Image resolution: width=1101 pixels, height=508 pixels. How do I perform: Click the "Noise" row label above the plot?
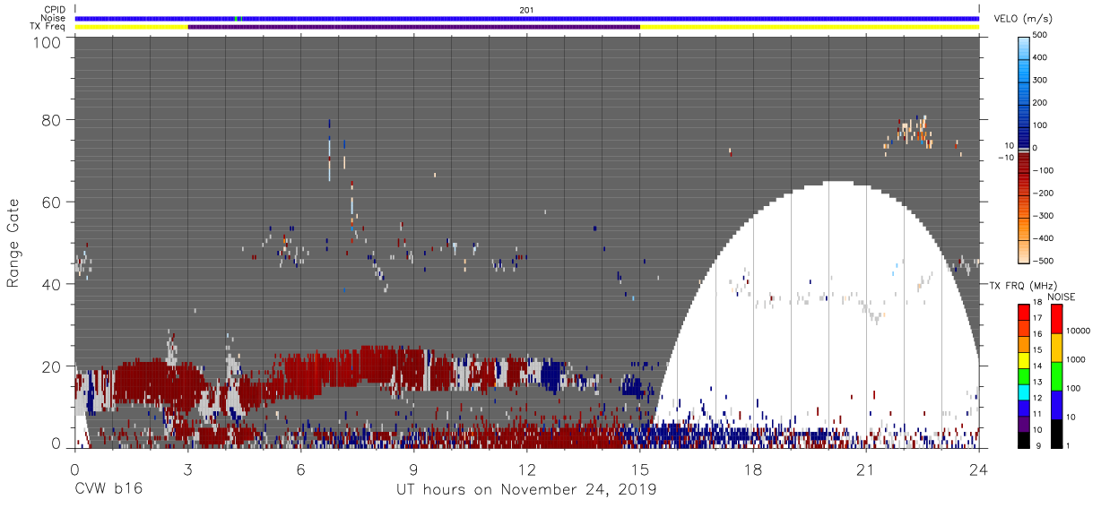point(55,18)
